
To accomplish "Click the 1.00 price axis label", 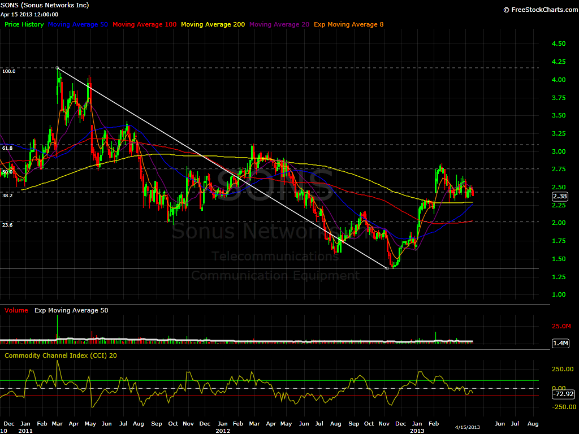I will (559, 294).
